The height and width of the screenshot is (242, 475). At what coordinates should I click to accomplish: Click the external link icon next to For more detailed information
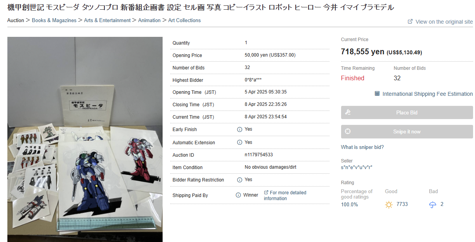pyautogui.click(x=266, y=192)
